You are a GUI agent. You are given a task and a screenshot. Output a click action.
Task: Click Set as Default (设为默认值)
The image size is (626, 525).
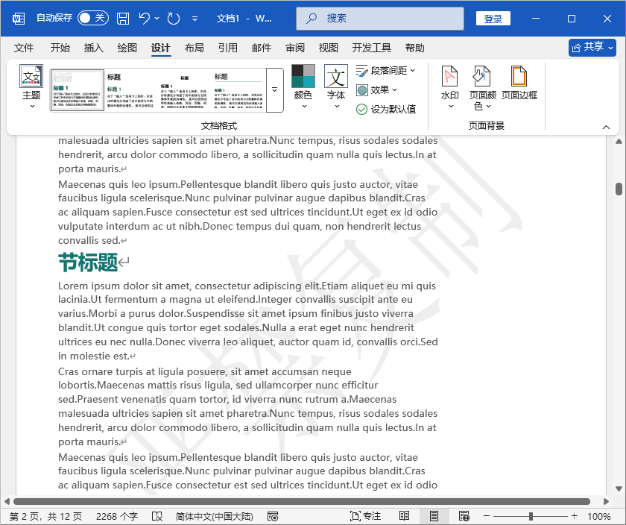[x=386, y=109]
